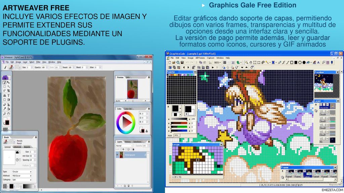This screenshot has height=193, width=344.
Task: Click trash icon in Layer panel
Action: pos(316,111)
